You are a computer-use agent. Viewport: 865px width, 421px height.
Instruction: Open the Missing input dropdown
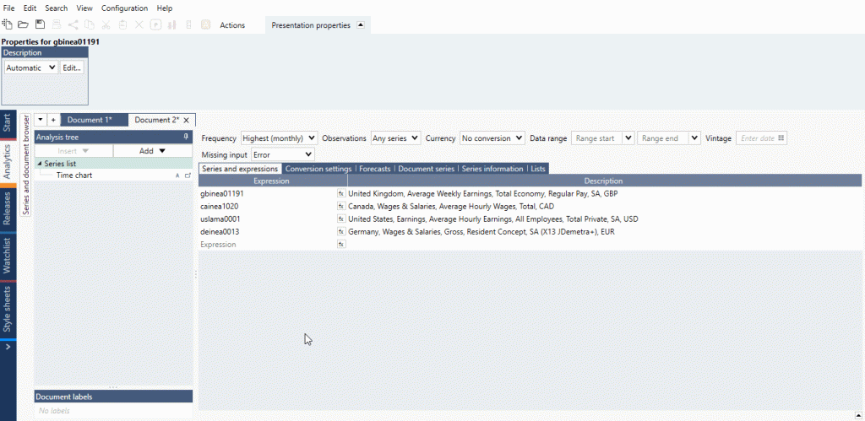tap(283, 155)
